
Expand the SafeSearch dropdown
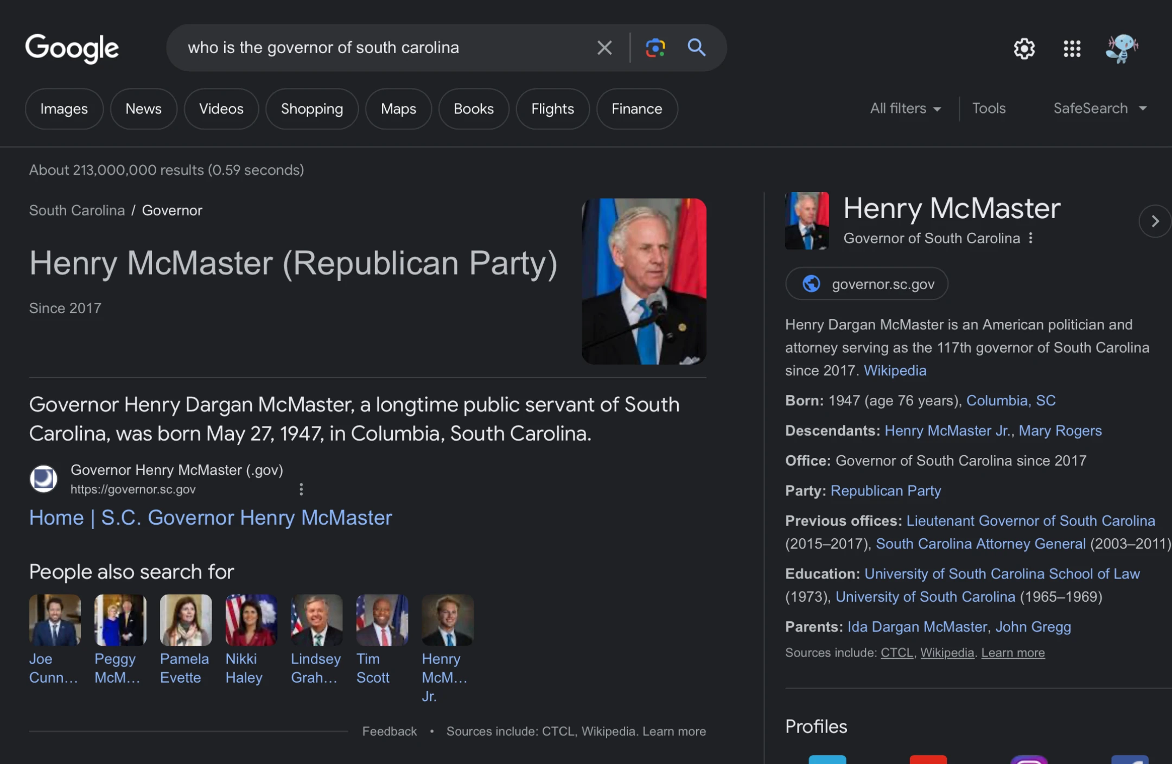[x=1098, y=109]
